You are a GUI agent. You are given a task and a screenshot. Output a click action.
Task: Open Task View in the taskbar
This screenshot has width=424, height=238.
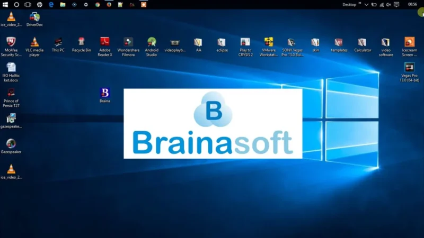pos(28,5)
